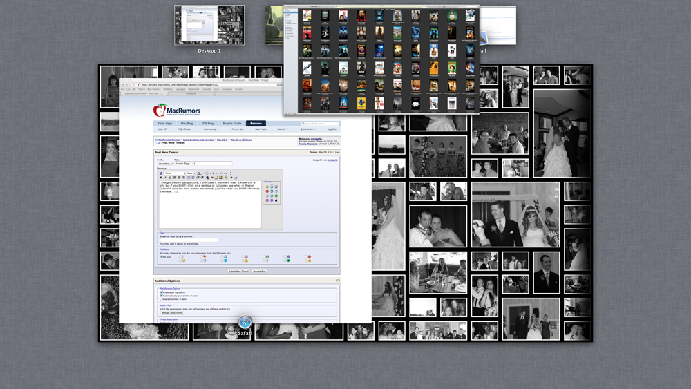
Task: Toggle Automatically parse links in text
Action: pos(161,296)
